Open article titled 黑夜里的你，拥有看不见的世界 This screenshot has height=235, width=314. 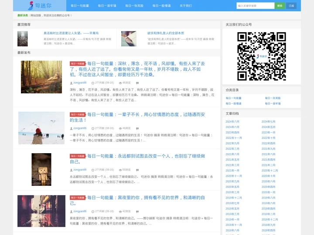137,201
